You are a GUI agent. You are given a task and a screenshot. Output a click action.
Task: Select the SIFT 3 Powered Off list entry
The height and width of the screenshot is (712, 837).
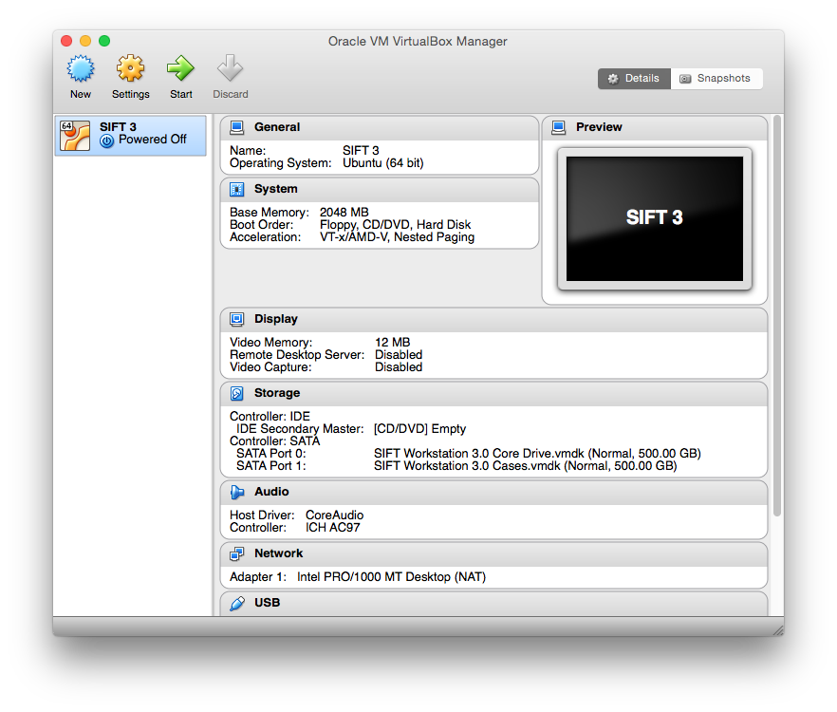pos(130,136)
